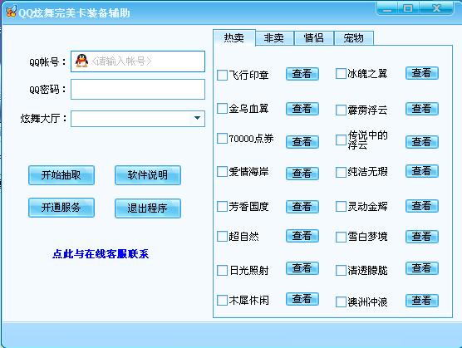
Task: Click 退出程序 to exit
Action: coord(148,208)
